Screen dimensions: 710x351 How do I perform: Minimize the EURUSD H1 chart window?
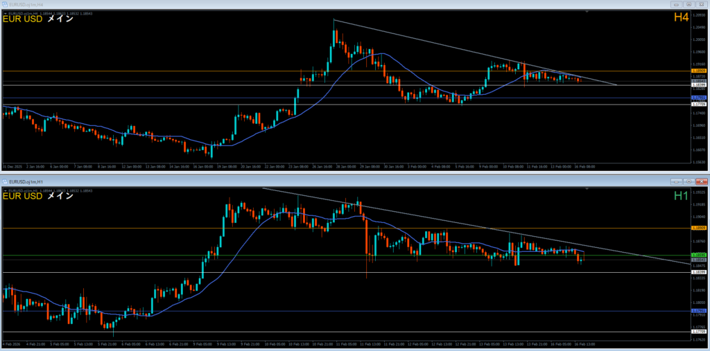677,181
